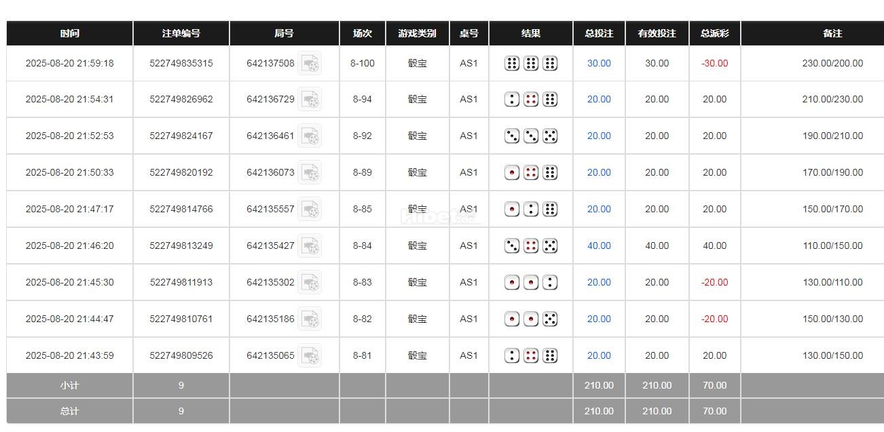Click the -30.00 payout value in the top row
Screen dimensions: 884x432
(714, 63)
